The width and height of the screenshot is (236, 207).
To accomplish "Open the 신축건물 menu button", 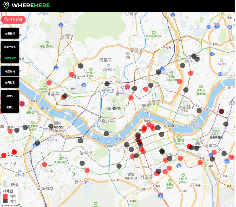I will tap(10, 82).
